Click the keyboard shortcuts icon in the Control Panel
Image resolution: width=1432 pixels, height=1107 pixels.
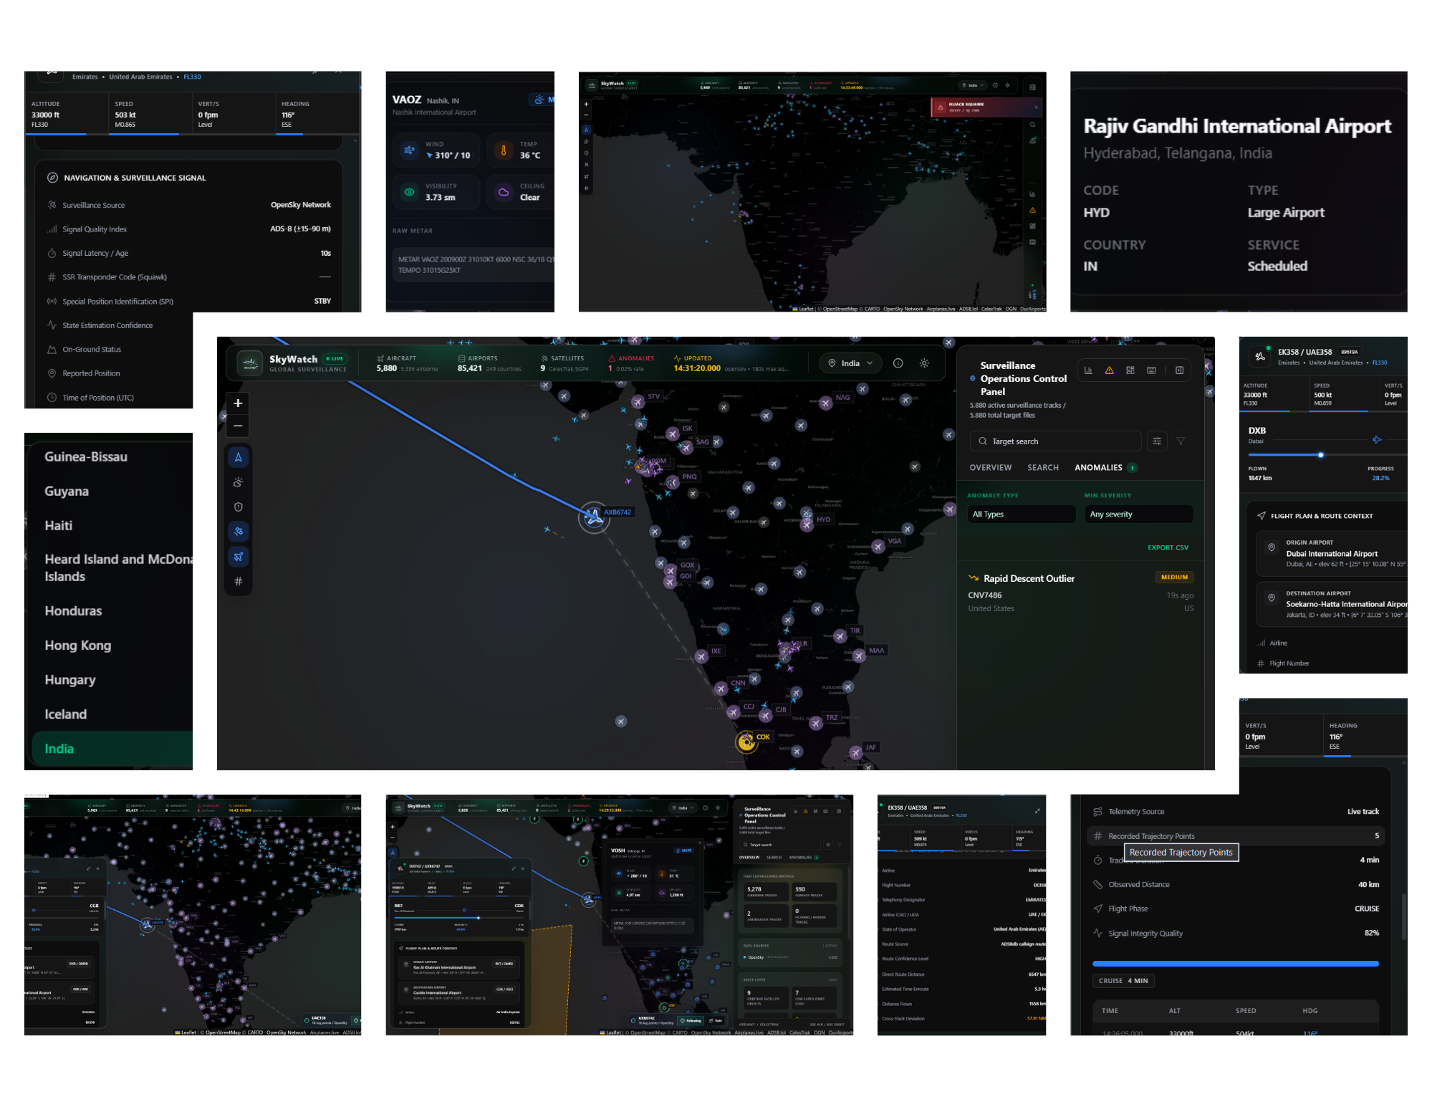[1151, 370]
